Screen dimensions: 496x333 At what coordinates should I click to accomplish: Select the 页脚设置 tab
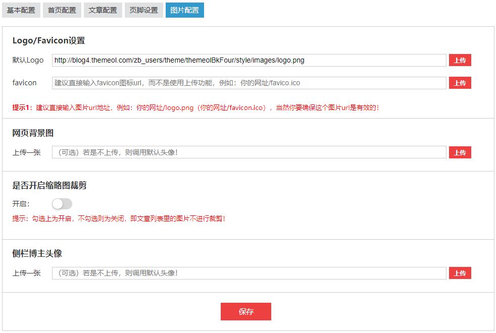[x=143, y=10]
